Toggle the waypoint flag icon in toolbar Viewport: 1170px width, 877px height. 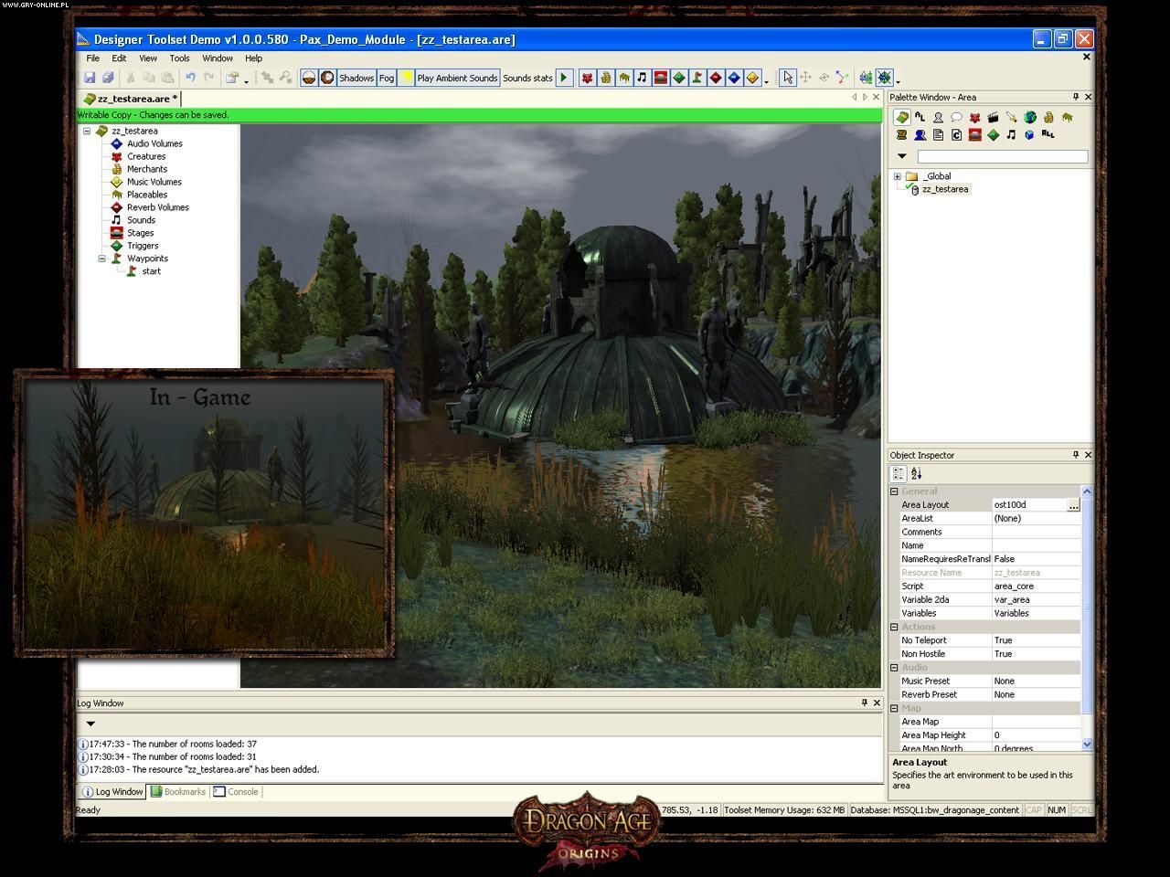[697, 79]
